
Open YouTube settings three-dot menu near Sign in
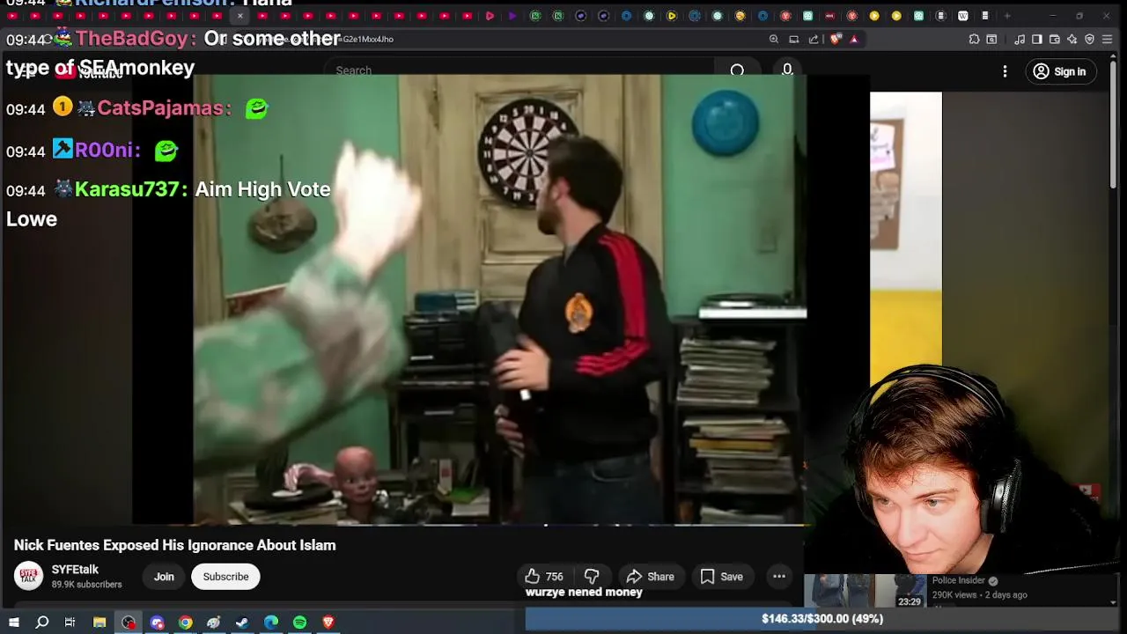pyautogui.click(x=1005, y=71)
